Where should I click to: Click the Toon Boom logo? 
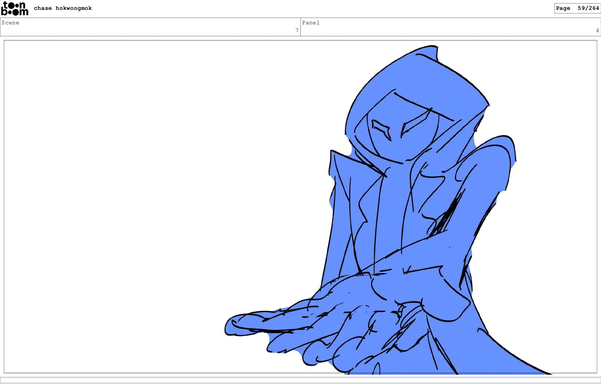14,8
